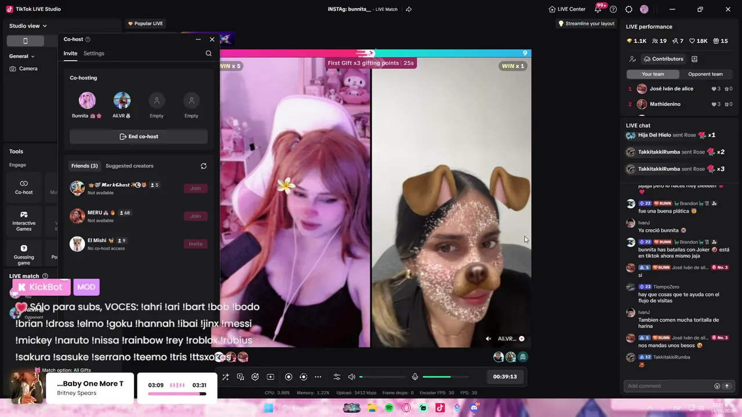
Task: Select contributor José Iván de alice
Action: (681, 89)
